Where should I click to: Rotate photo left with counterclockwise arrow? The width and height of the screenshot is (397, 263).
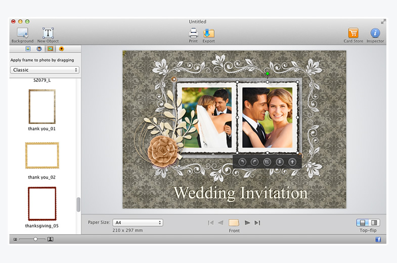tap(242, 162)
